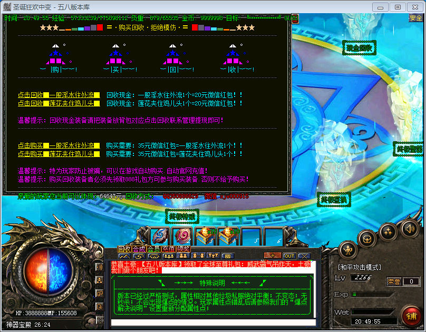Image resolution: width=426 pixels, height=332 pixels.
Task: Switch to the 合成 tab
Action: 139,249
